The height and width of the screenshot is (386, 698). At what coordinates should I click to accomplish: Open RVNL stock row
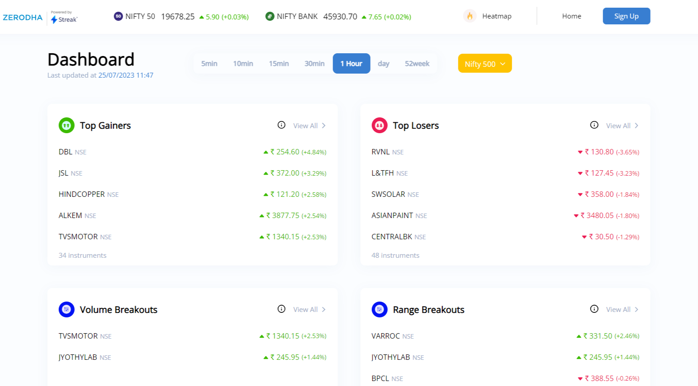(505, 152)
